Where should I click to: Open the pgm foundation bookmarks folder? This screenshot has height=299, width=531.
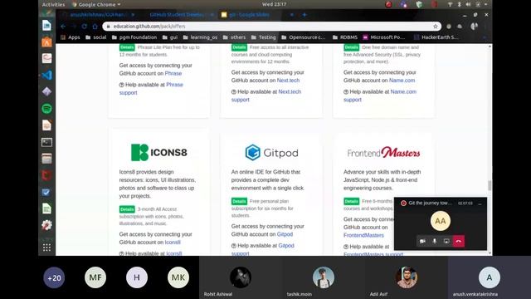coord(134,37)
